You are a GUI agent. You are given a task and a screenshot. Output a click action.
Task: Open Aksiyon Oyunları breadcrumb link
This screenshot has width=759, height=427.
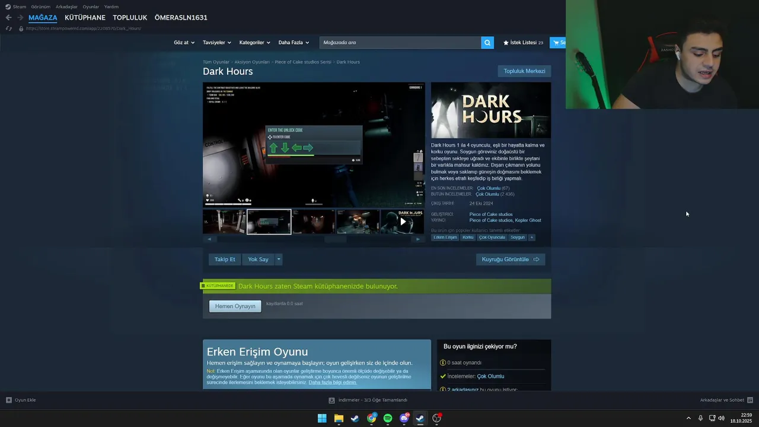pos(252,62)
